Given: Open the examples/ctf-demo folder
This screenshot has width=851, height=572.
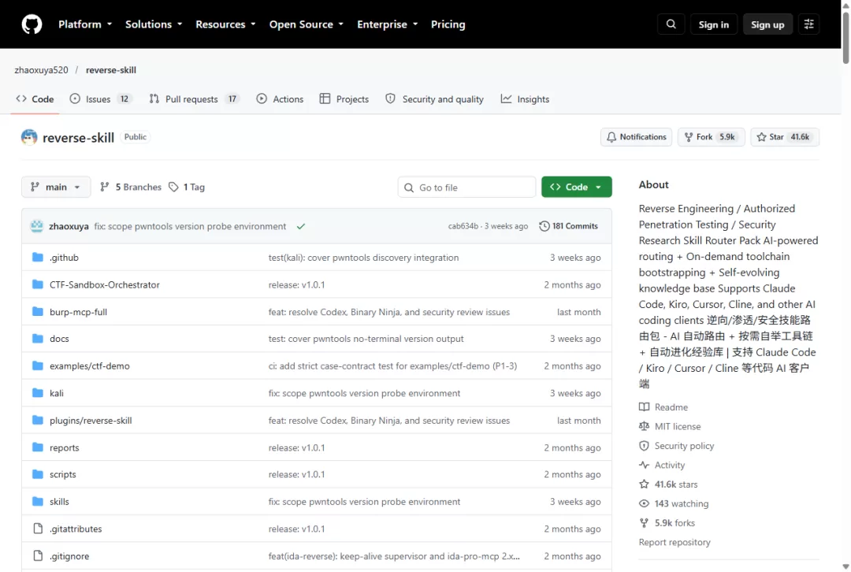Looking at the screenshot, I should pyautogui.click(x=90, y=366).
